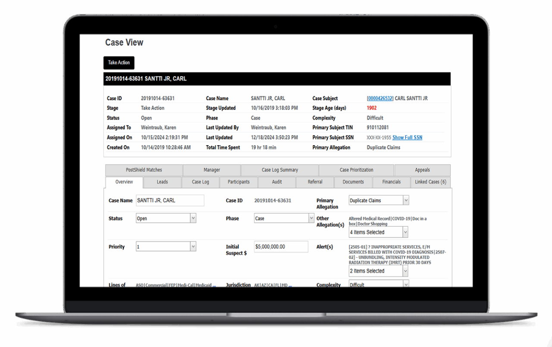Switch to the Leads tab
This screenshot has height=347, width=552.
[x=162, y=182]
